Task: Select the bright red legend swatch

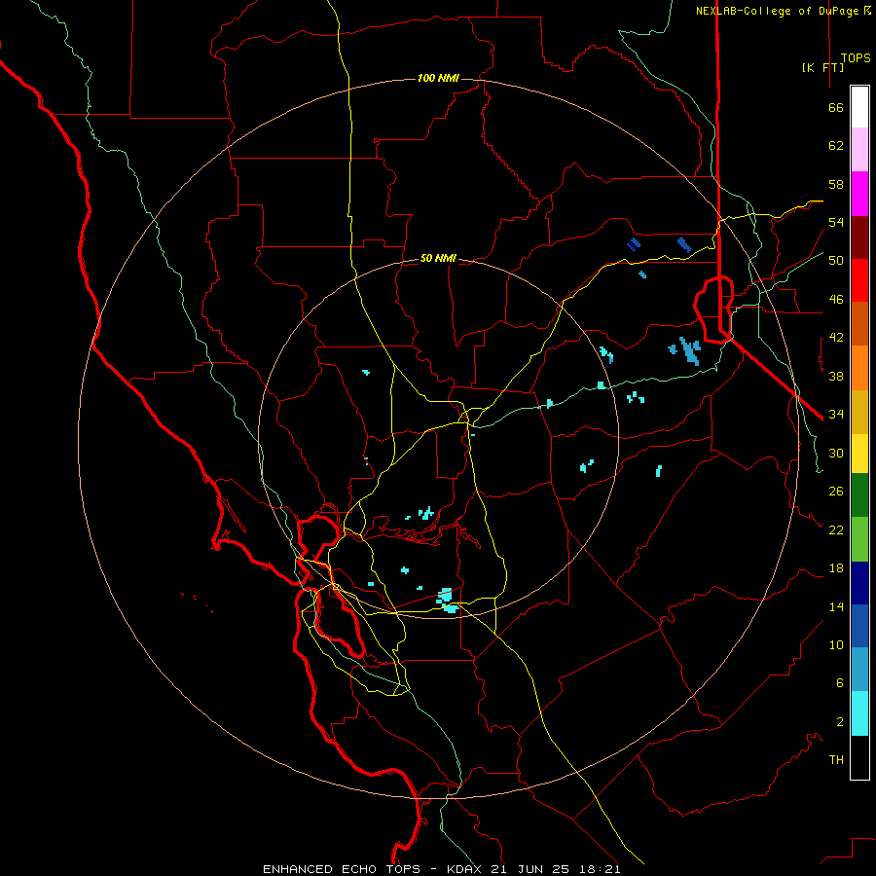Action: (x=859, y=280)
